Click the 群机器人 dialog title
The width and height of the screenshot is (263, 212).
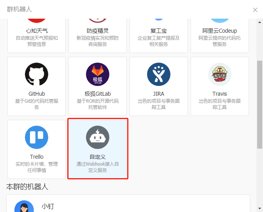[x=19, y=9]
